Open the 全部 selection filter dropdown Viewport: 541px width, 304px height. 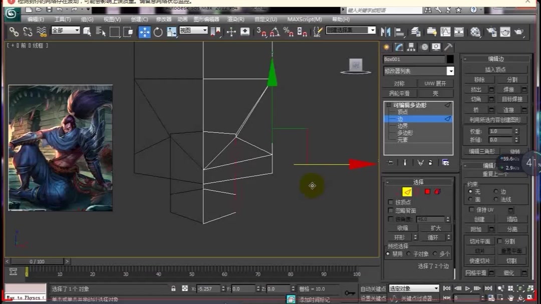click(x=65, y=31)
